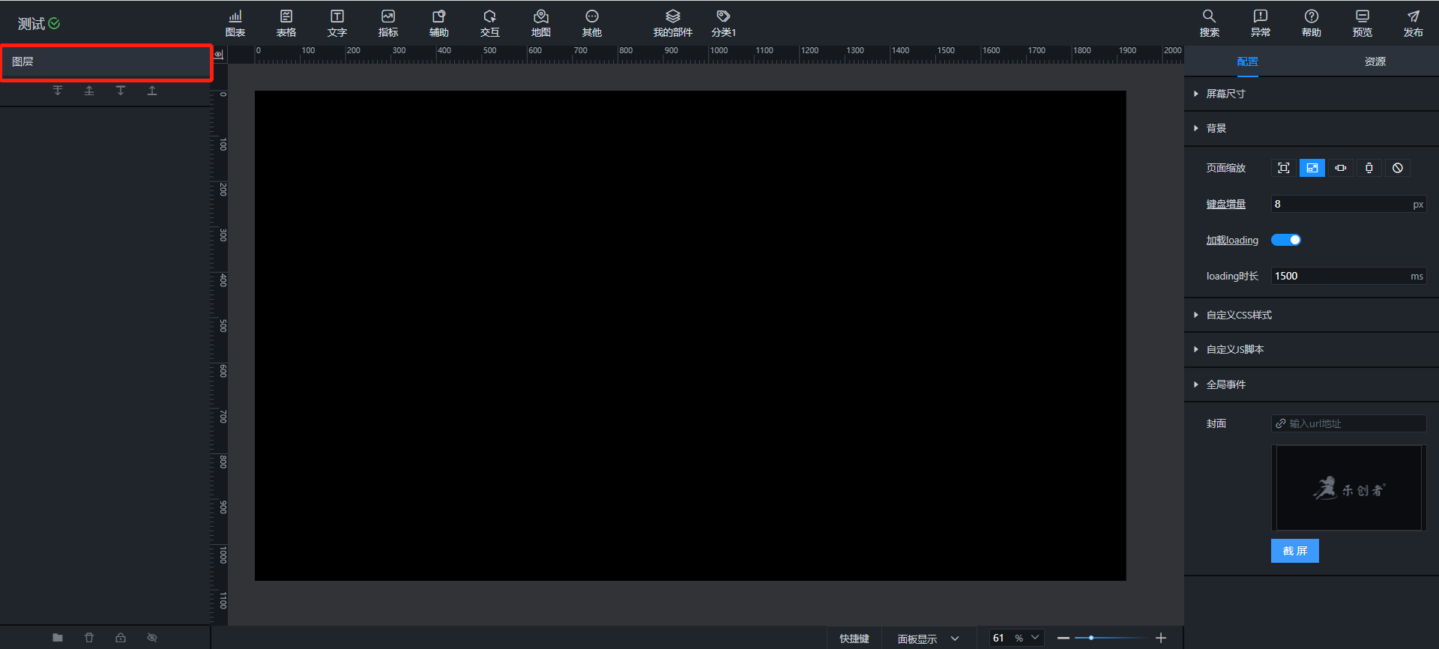The image size is (1439, 649).
Task: Click the delete layer trash icon
Action: (x=89, y=638)
